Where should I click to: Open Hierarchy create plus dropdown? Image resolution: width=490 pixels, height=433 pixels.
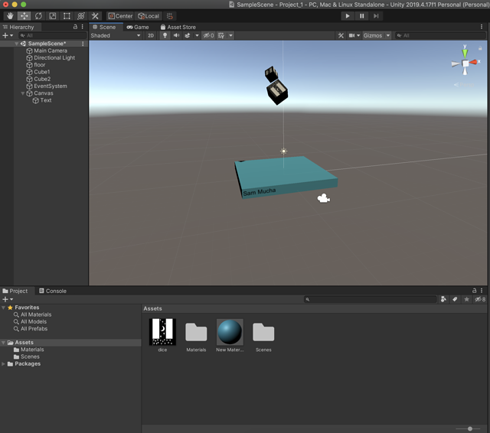[x=8, y=36]
